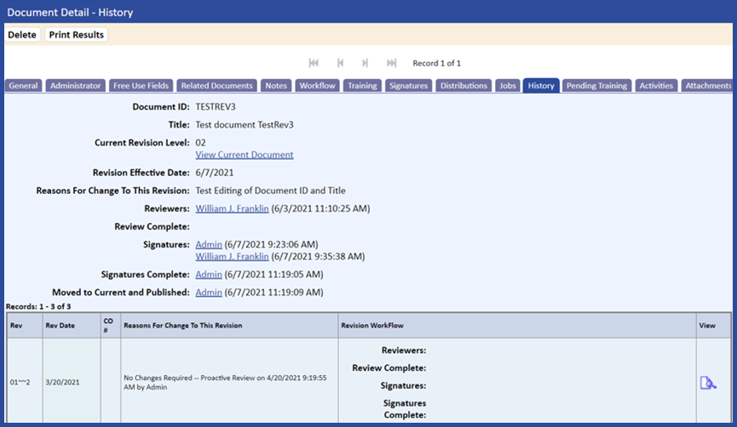Go to the Related Documents tab

pos(217,86)
